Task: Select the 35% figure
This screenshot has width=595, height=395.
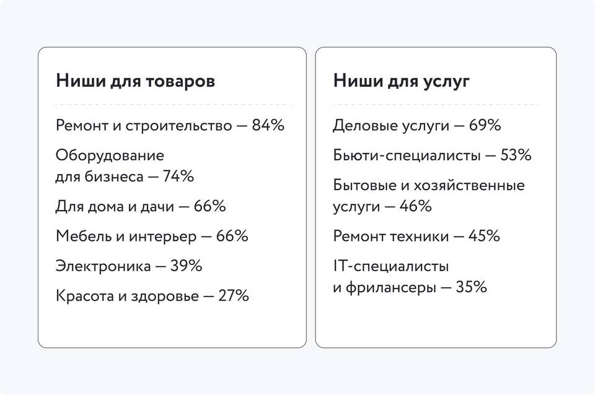Action: tap(471, 287)
